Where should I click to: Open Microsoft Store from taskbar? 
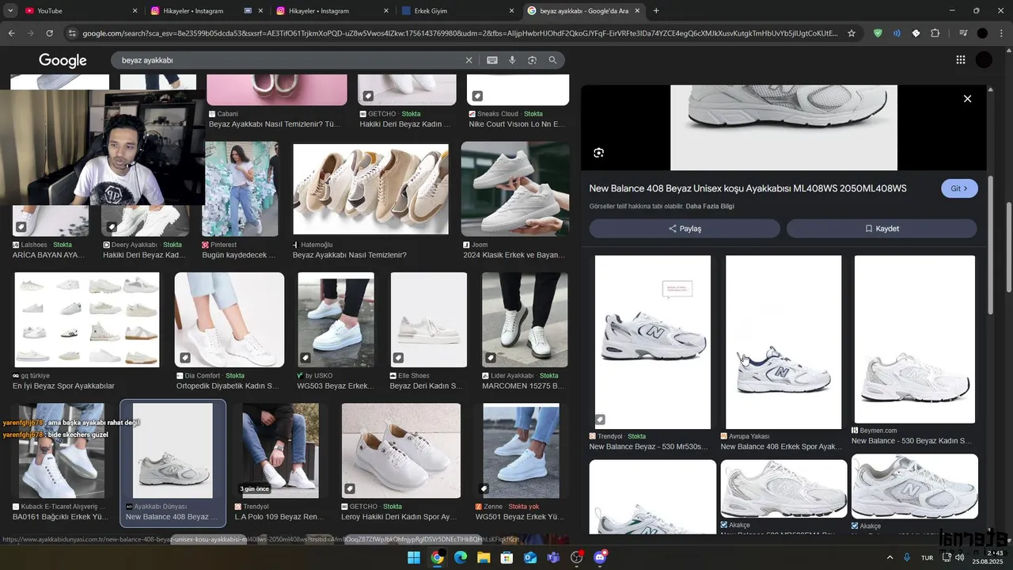click(x=507, y=557)
